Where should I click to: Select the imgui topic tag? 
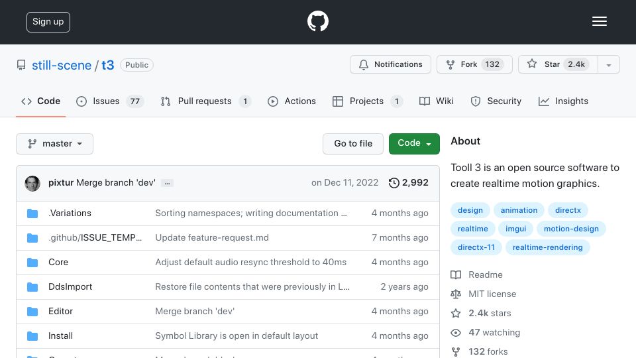(x=515, y=229)
